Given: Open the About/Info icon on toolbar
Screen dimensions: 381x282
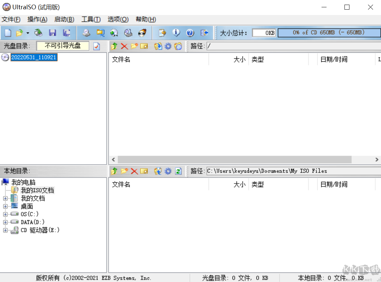Looking at the screenshot, I should (176, 33).
